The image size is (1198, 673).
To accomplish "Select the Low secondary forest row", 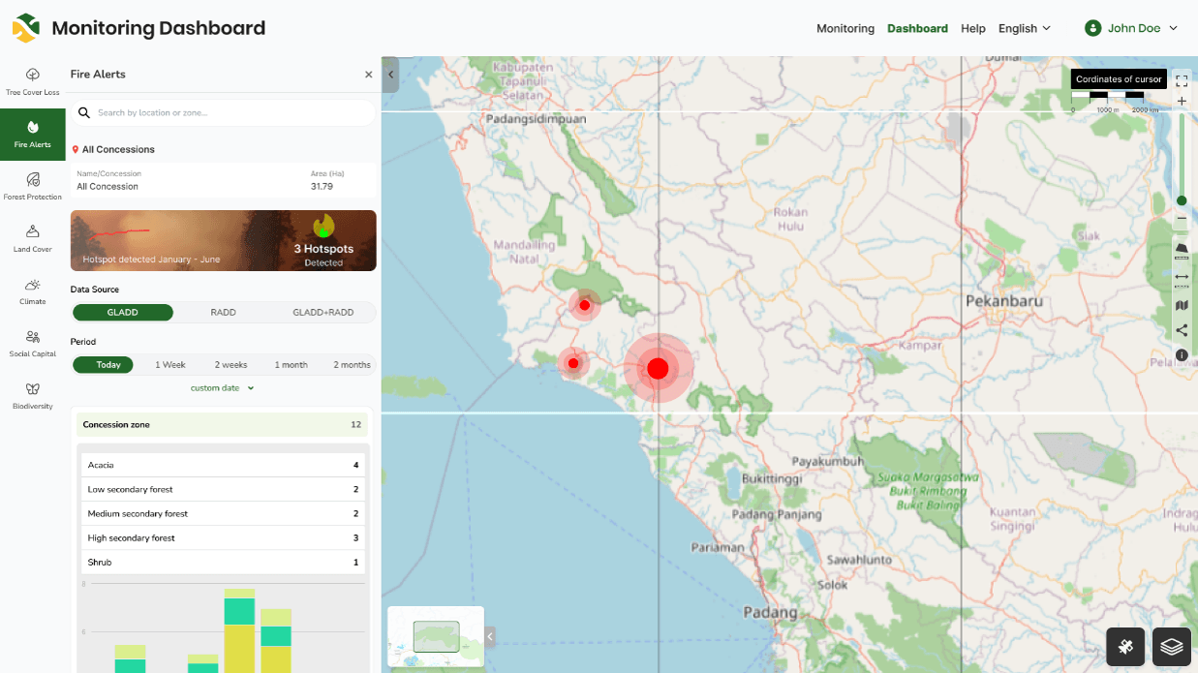I will point(223,489).
